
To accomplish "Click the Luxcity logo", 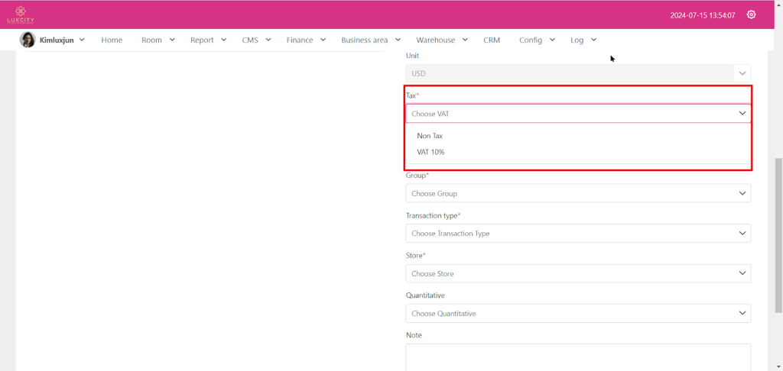I will [21, 15].
